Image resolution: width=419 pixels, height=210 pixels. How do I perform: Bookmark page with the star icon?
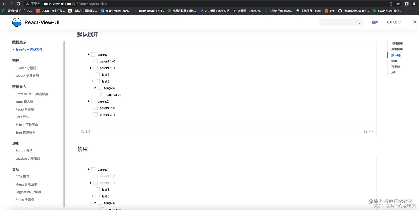398,4
